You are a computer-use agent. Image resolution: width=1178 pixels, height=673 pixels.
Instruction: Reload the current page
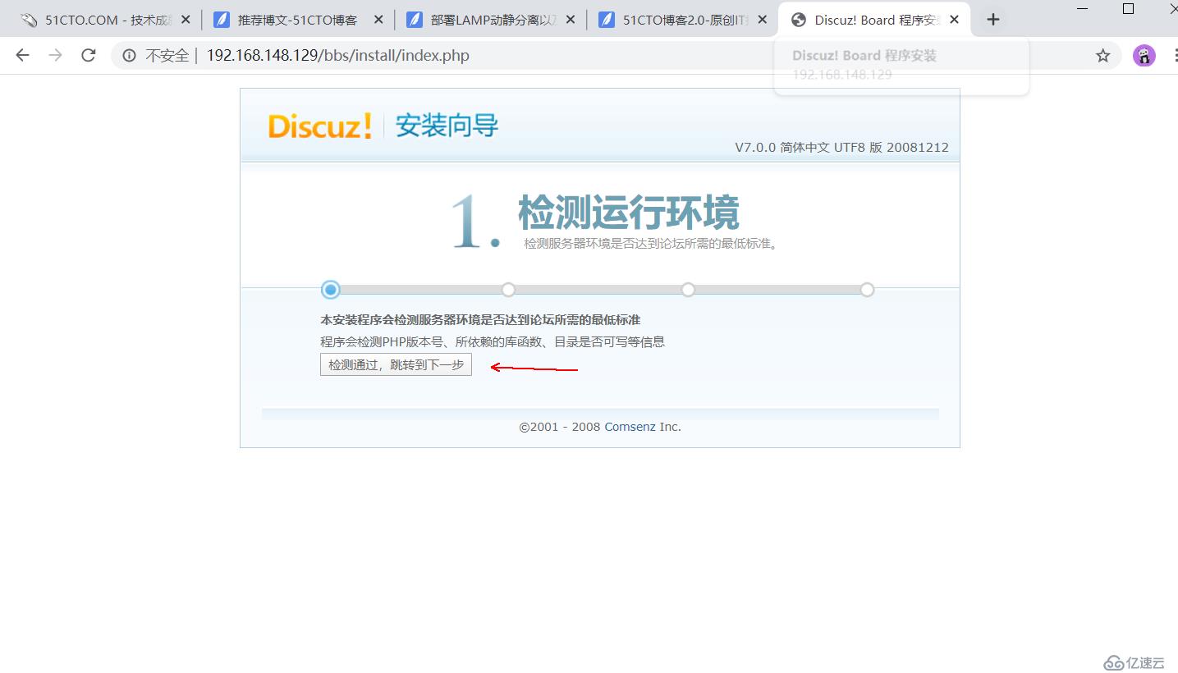click(89, 55)
